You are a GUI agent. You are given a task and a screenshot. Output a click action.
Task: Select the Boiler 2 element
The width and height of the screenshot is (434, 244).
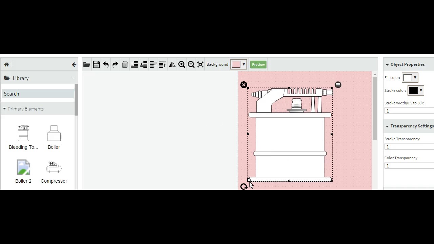pos(23,171)
